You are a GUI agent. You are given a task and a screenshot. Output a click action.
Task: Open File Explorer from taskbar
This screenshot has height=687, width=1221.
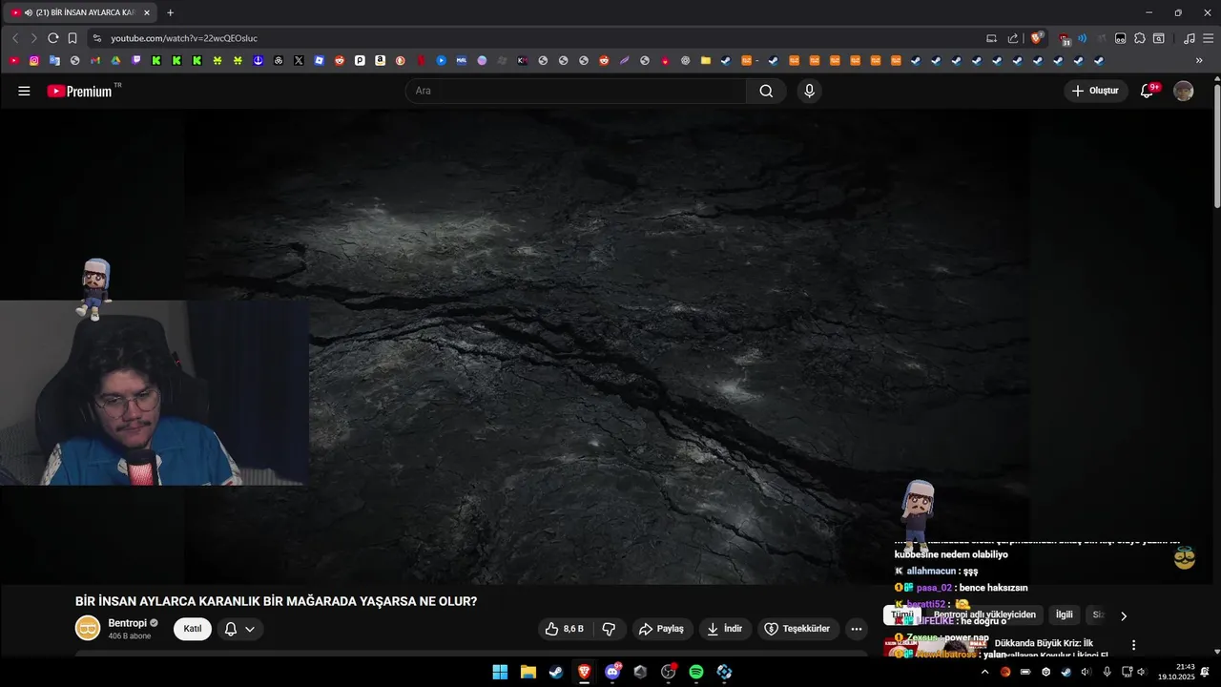(x=528, y=672)
